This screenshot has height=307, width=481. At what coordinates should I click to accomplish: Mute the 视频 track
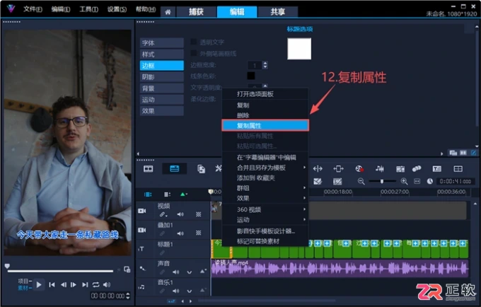[x=180, y=214]
